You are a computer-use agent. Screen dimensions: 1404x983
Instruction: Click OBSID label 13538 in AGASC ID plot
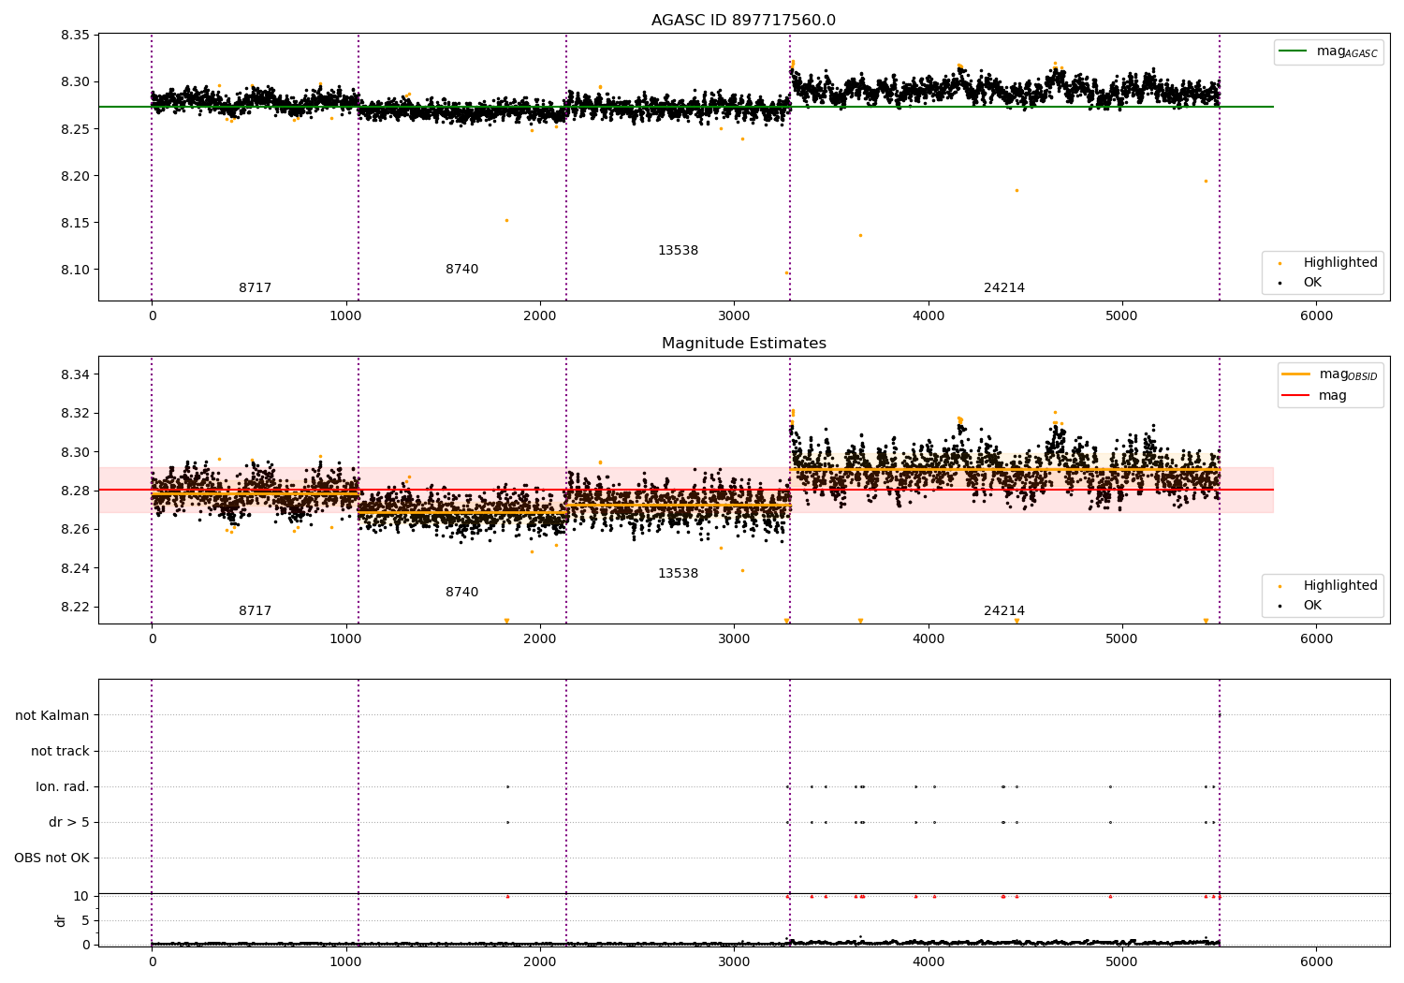coord(678,251)
